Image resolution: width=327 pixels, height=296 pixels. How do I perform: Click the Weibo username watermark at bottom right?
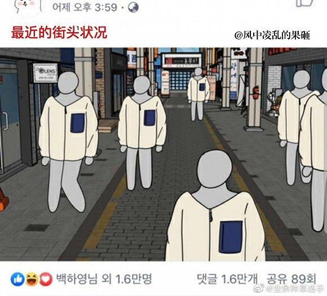(296, 289)
